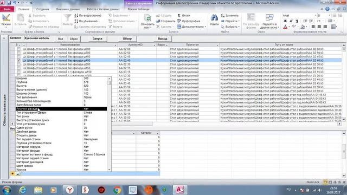This screenshot has width=347, height=195.
Task: Click the Запуск button
Action: pos(98,38)
